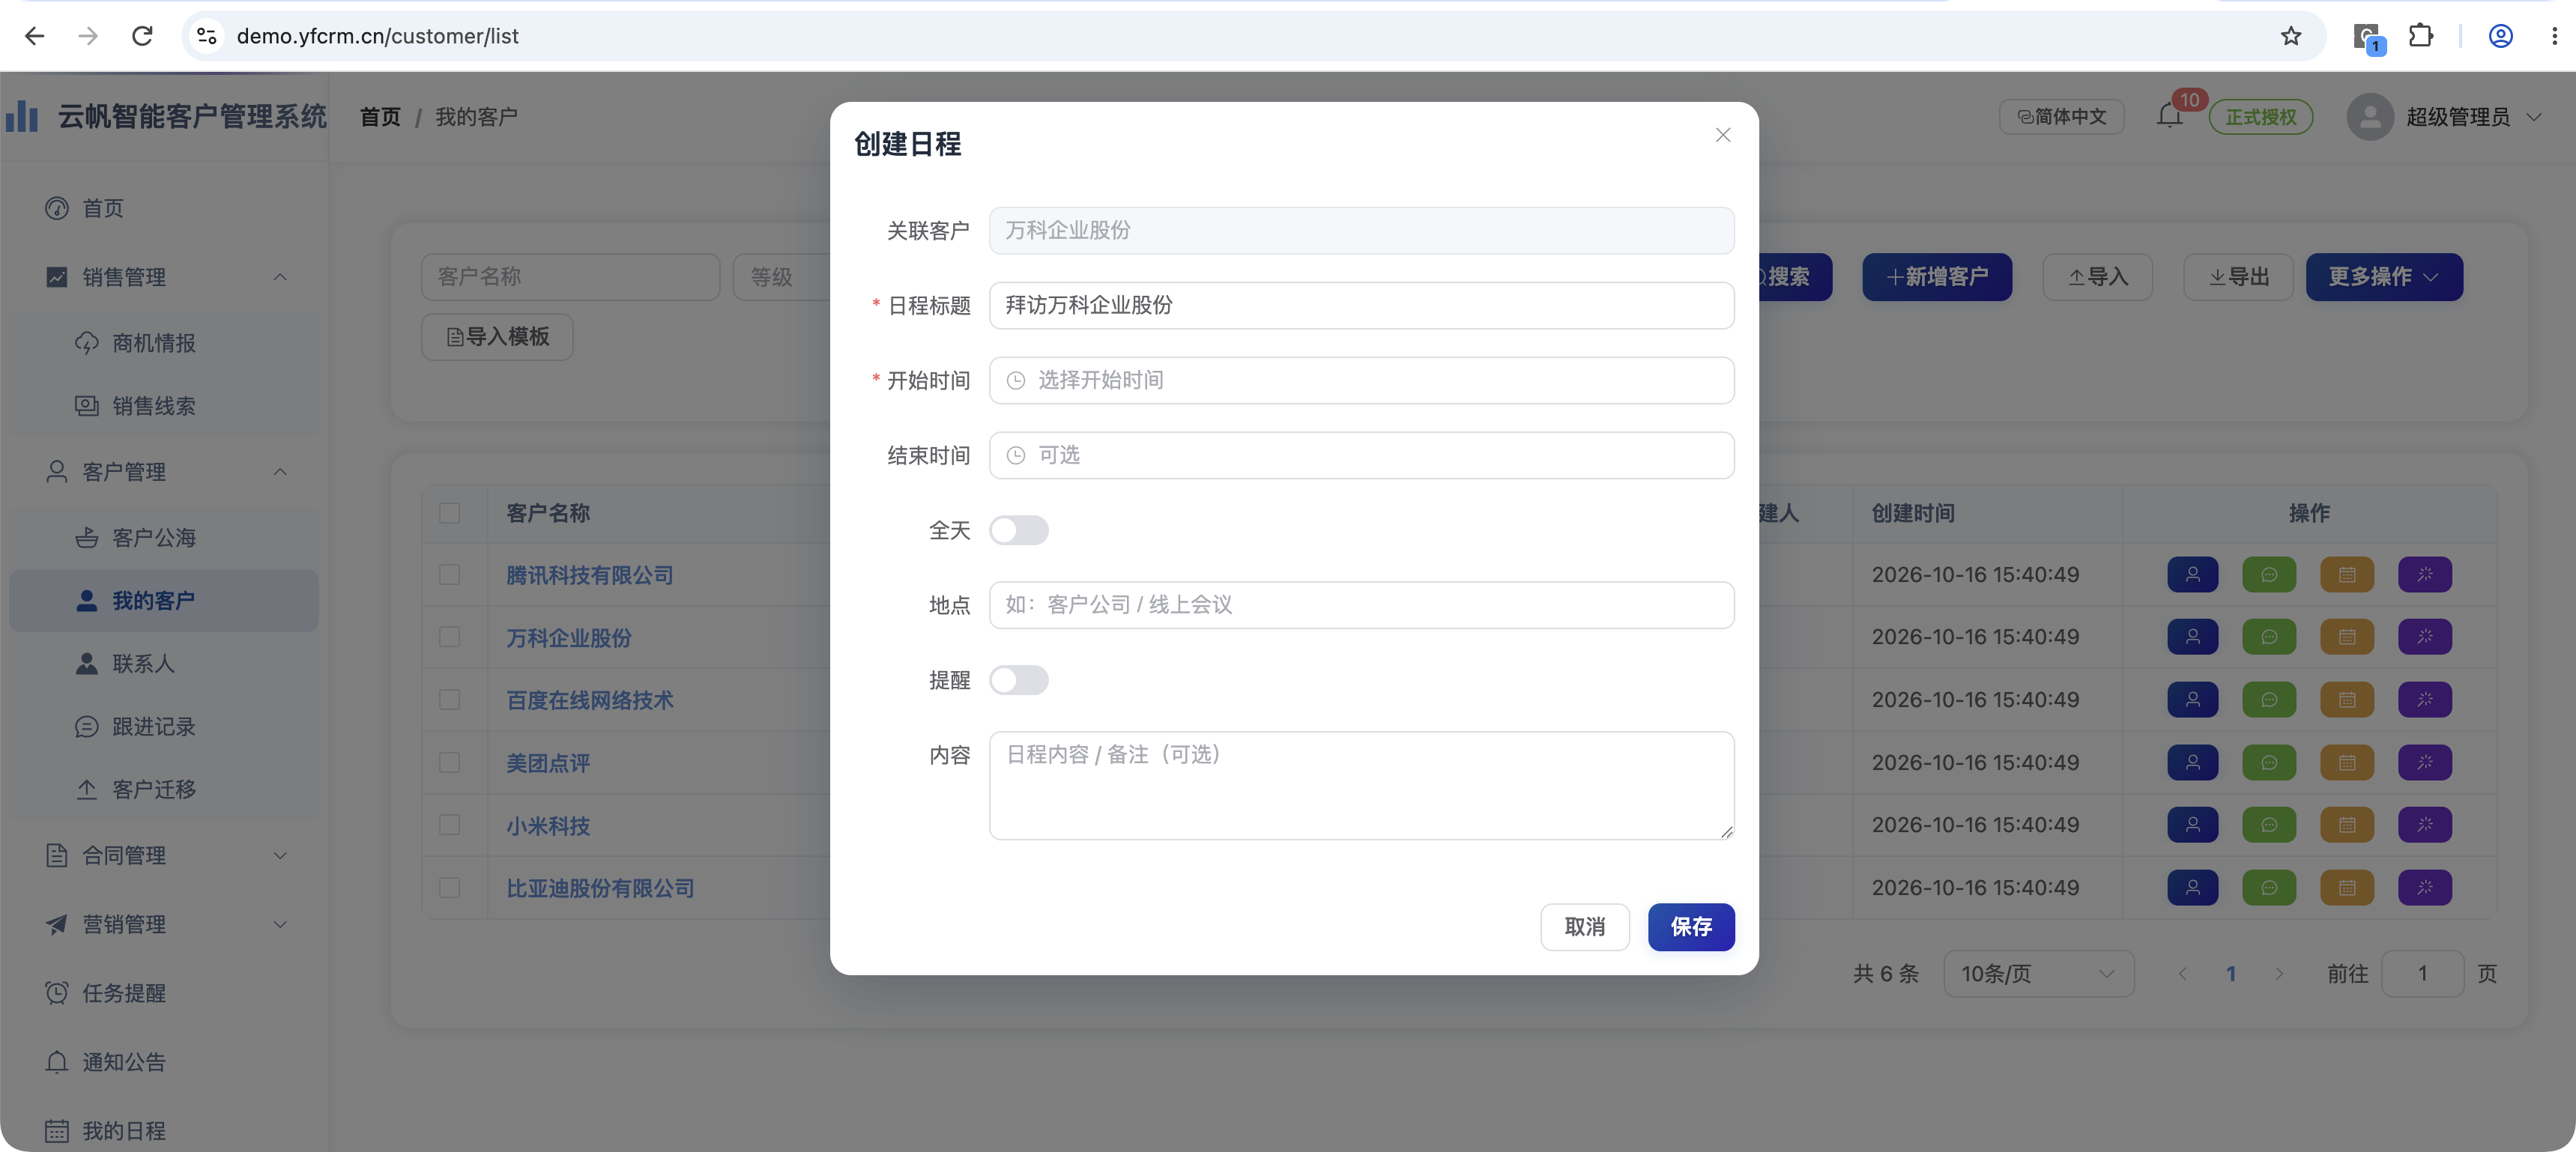Go to 首页 in sidebar
Screen dimensions: 2576x1152
(165, 208)
